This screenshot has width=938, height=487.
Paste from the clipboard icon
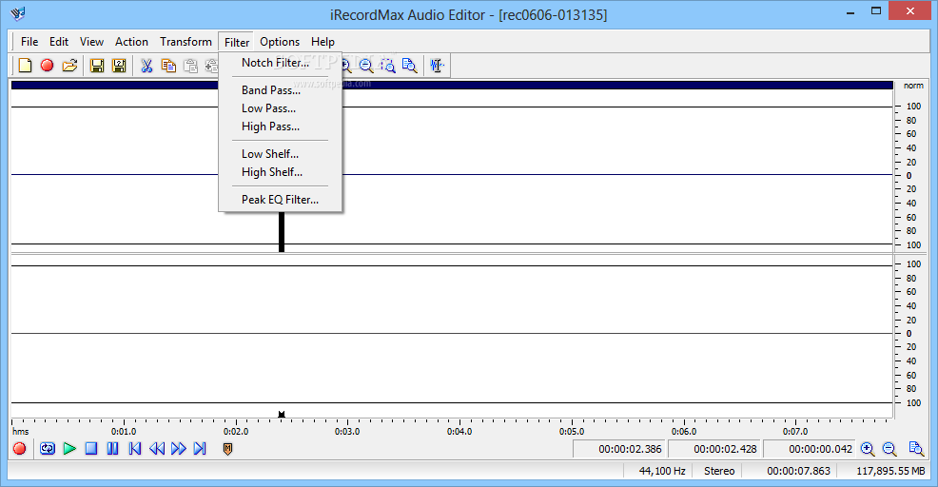190,66
